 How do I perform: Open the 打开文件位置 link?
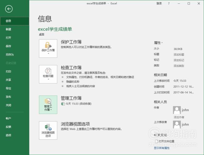(x=166, y=141)
